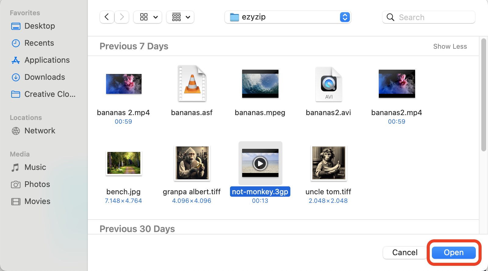
Task: Click the blue ezyzip folder icon
Action: pyautogui.click(x=234, y=17)
